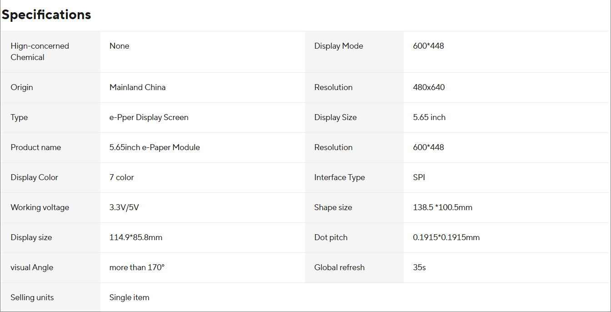Select the "480x640" resolution value

click(x=429, y=87)
